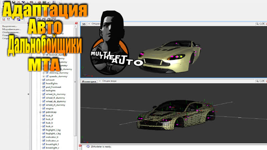Select foglight_r_bg in the tree
Image resolution: width=267 pixels, height=150 pixels.
[53, 134]
